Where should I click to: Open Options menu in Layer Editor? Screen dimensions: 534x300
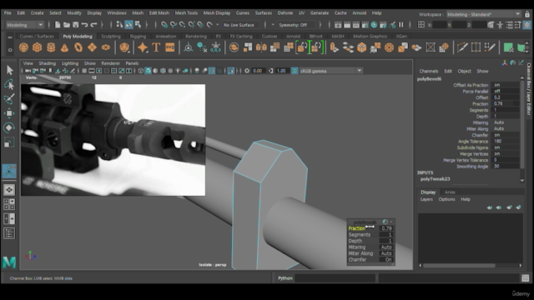coord(447,199)
